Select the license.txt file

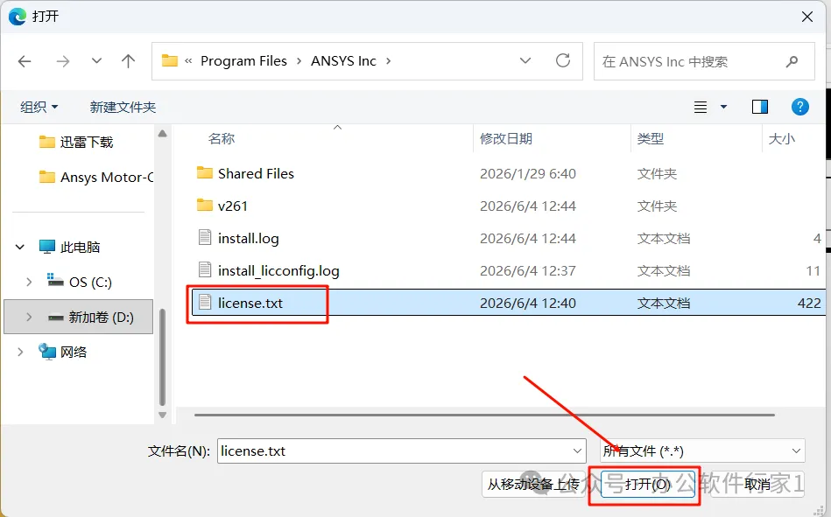pos(250,303)
